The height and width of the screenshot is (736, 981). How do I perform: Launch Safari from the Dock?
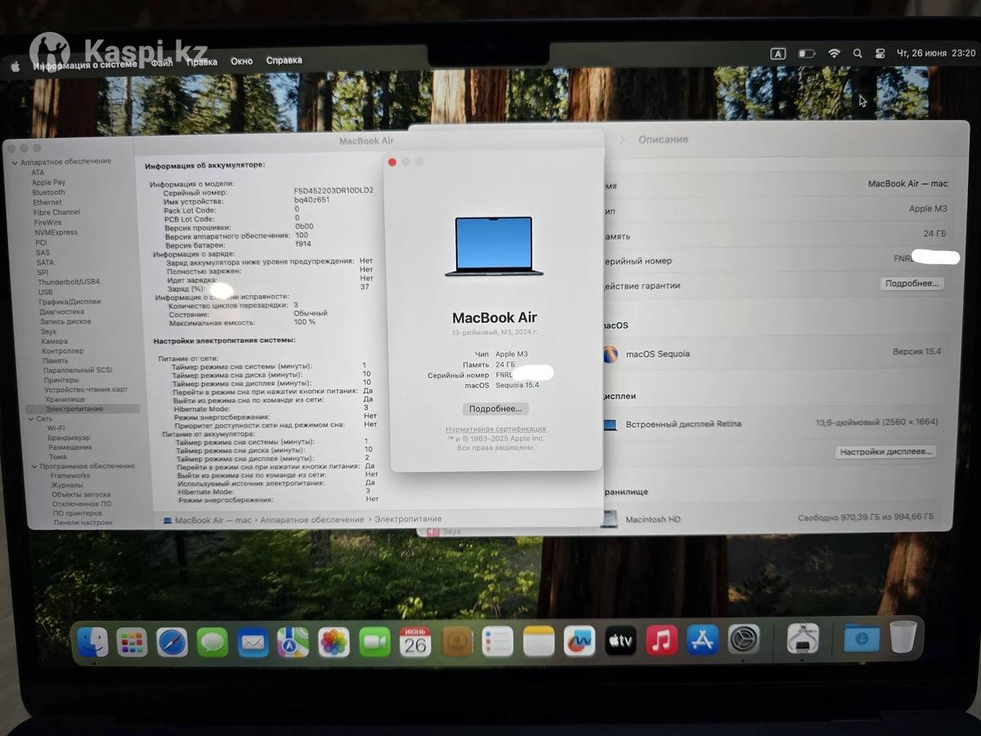[x=172, y=642]
